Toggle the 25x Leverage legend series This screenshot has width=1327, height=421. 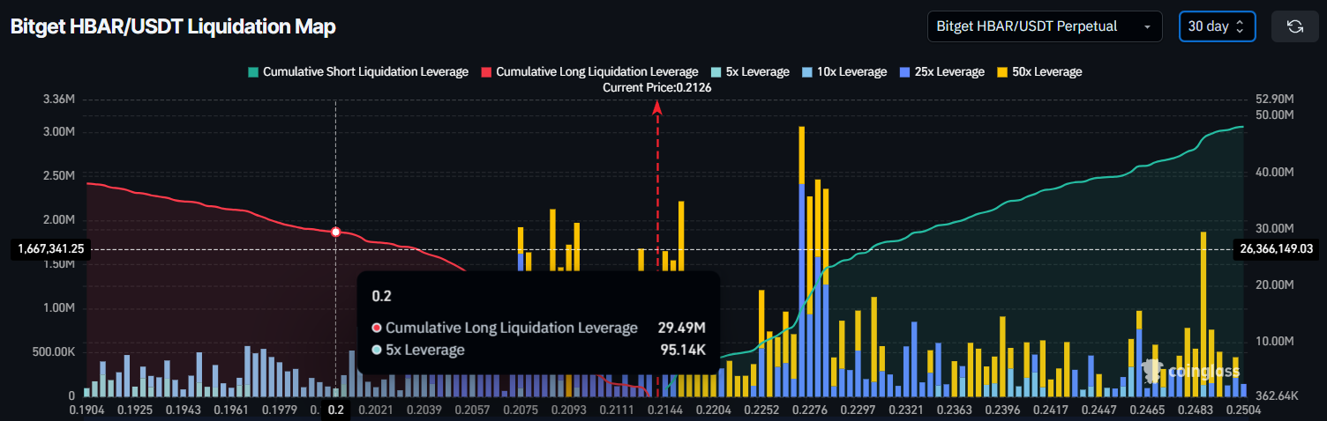(x=941, y=72)
